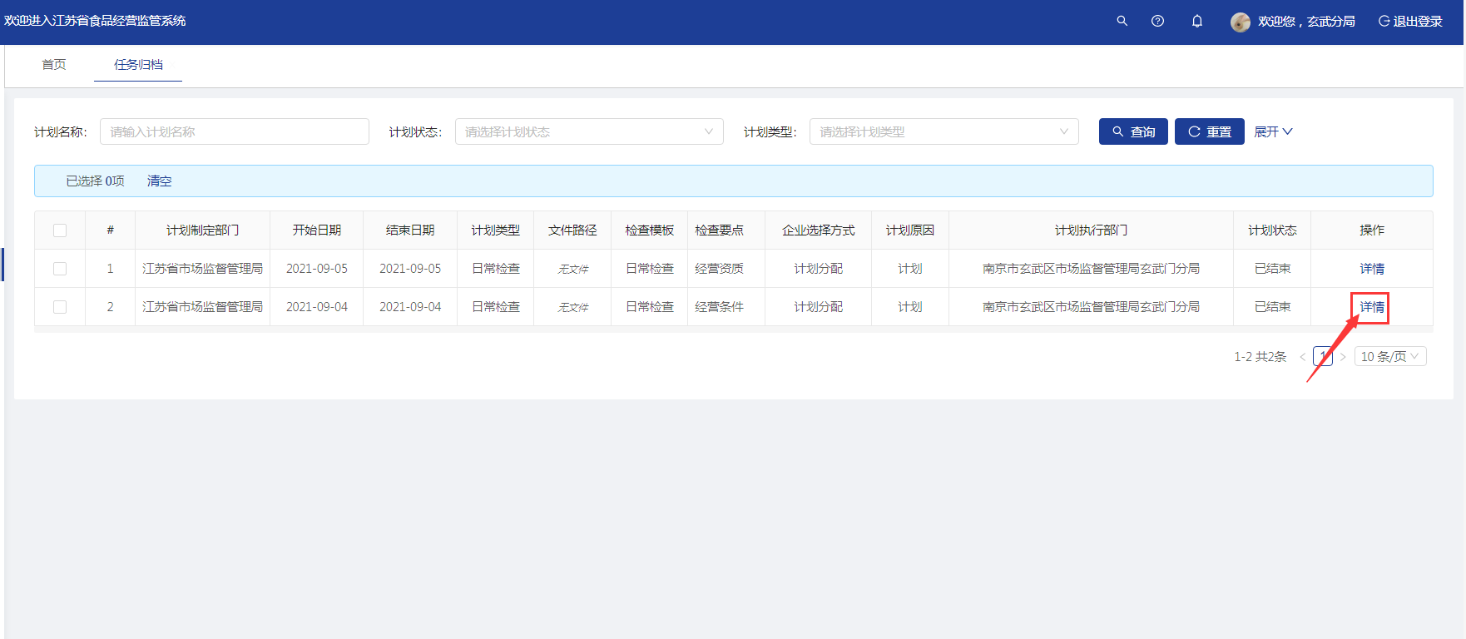The image size is (1466, 639).
Task: Open 详情 for the 2021-09-05 plan
Action: pyautogui.click(x=1371, y=269)
